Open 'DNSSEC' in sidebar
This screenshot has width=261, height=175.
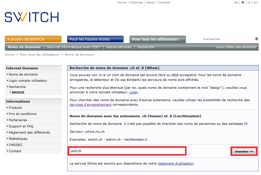click(x=33, y=145)
